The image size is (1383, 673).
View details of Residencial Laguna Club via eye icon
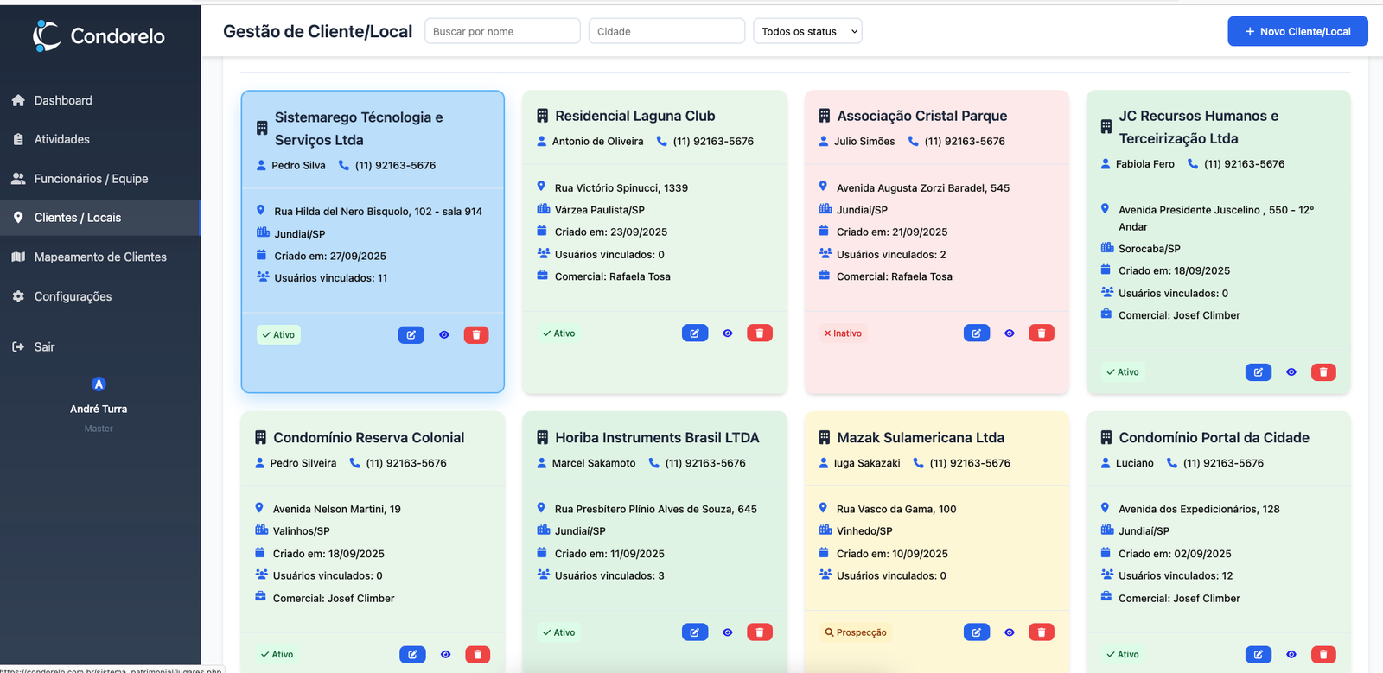pyautogui.click(x=727, y=333)
